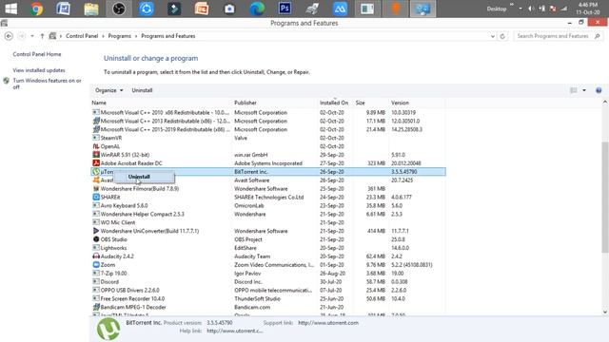Open the Help question mark icon
The height and width of the screenshot is (342, 609).
[x=599, y=90]
